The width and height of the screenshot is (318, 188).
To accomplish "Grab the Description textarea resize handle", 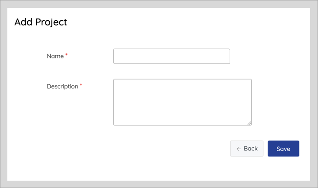I will click(250, 123).
